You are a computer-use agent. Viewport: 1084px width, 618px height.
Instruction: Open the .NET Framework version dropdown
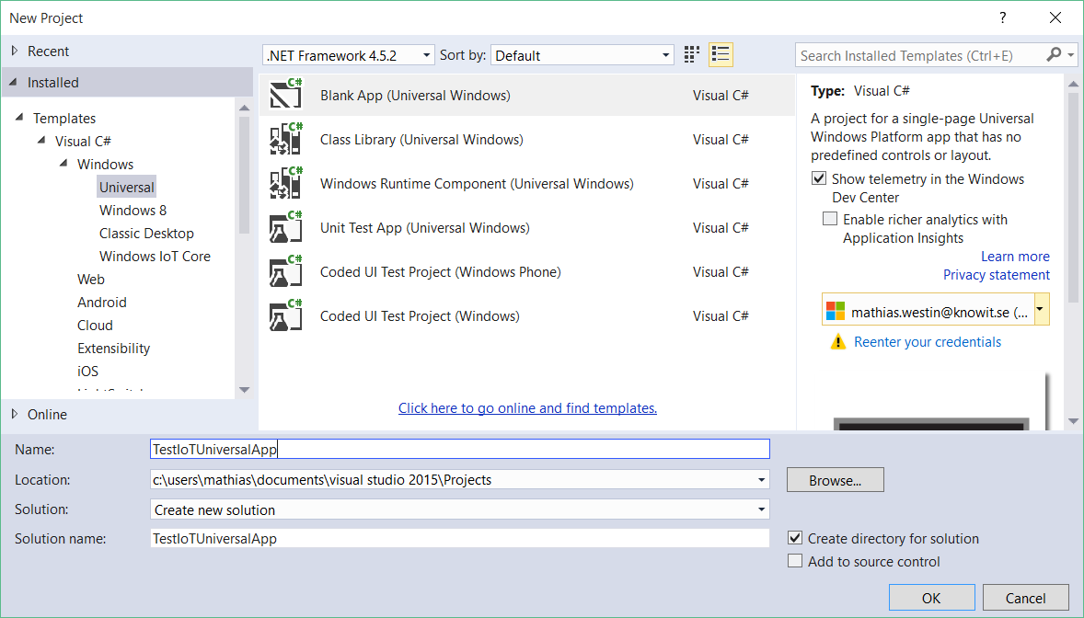(427, 55)
